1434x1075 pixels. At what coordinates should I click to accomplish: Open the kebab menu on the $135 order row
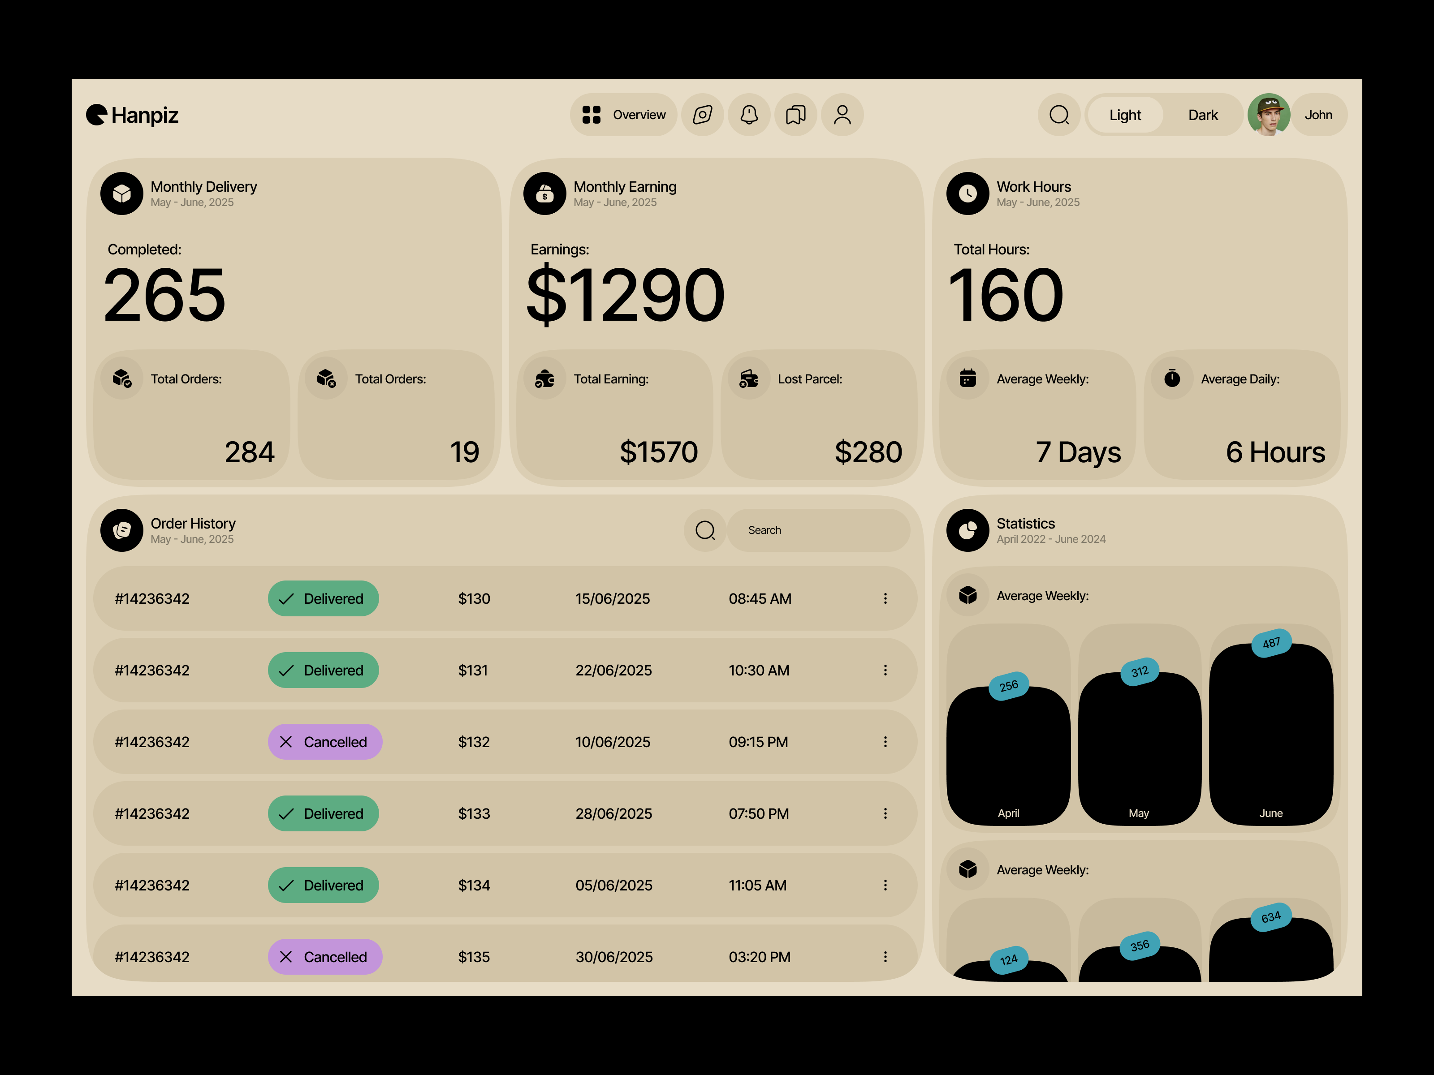click(x=885, y=956)
